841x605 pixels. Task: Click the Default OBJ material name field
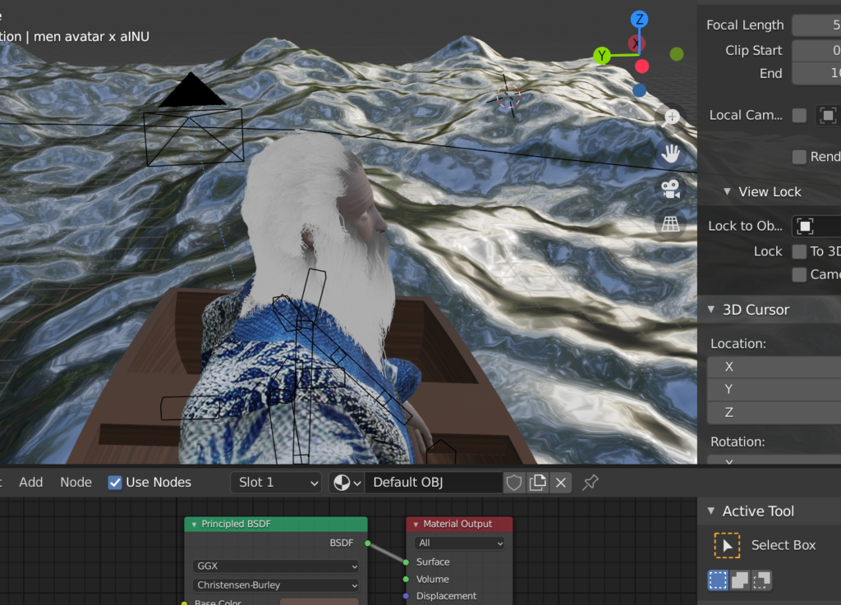434,483
